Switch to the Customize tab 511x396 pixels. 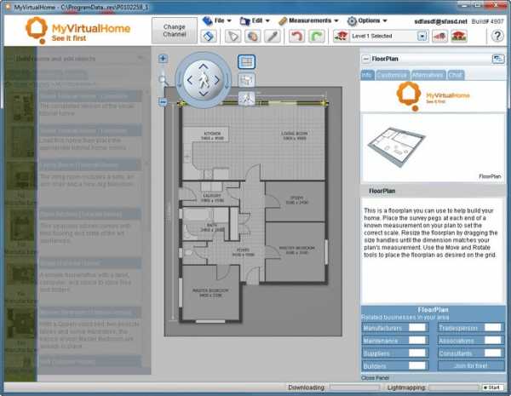tap(392, 75)
